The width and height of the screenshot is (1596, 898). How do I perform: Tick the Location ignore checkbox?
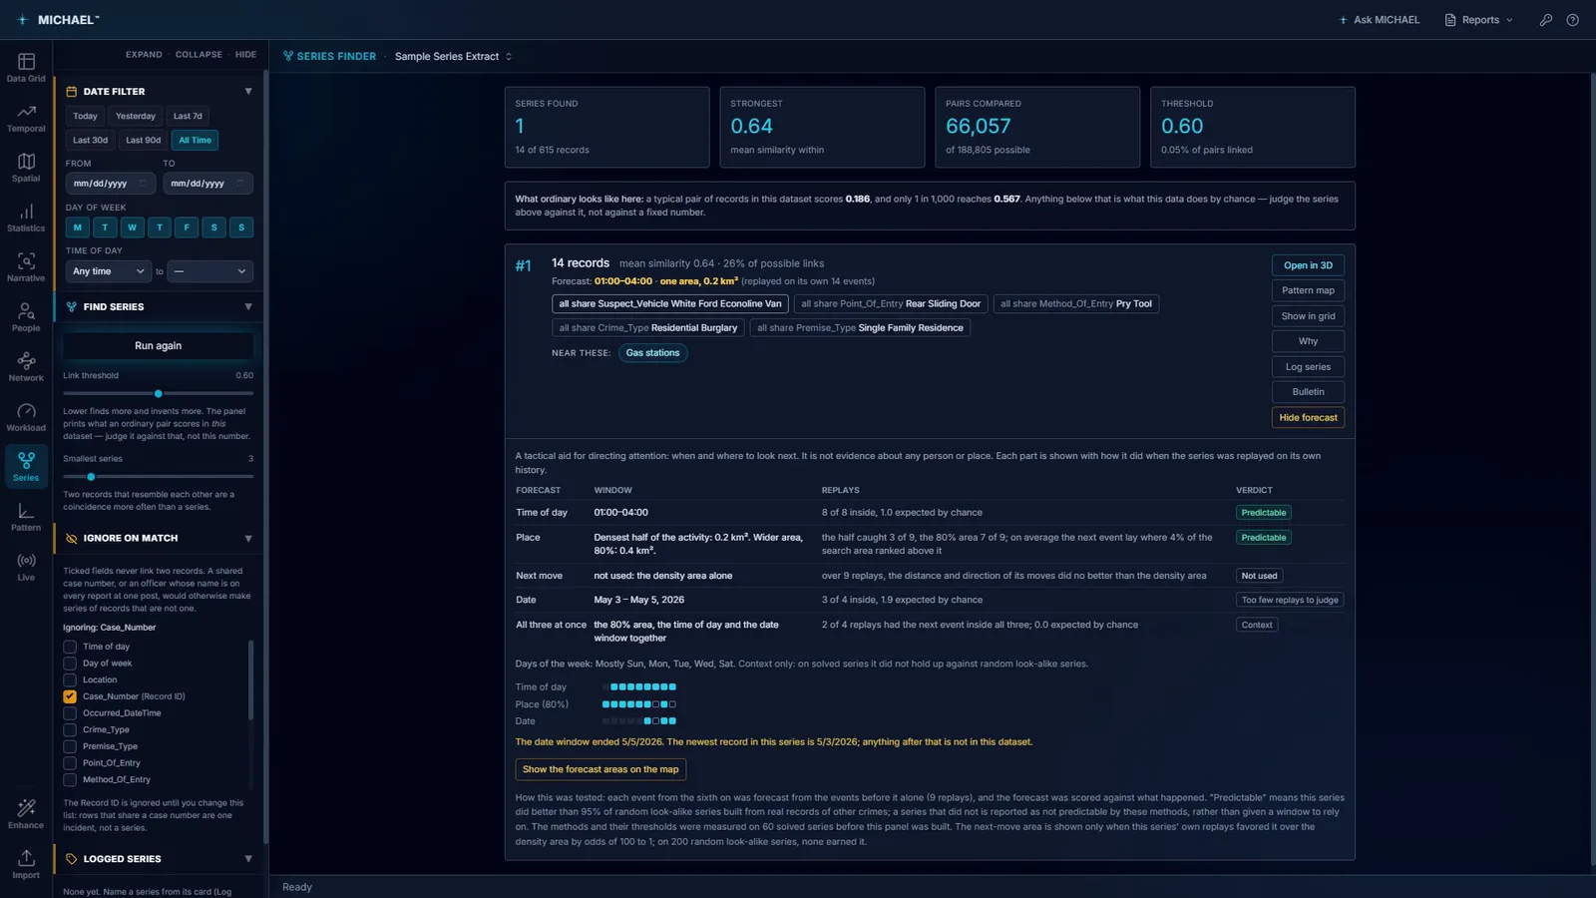tap(70, 679)
